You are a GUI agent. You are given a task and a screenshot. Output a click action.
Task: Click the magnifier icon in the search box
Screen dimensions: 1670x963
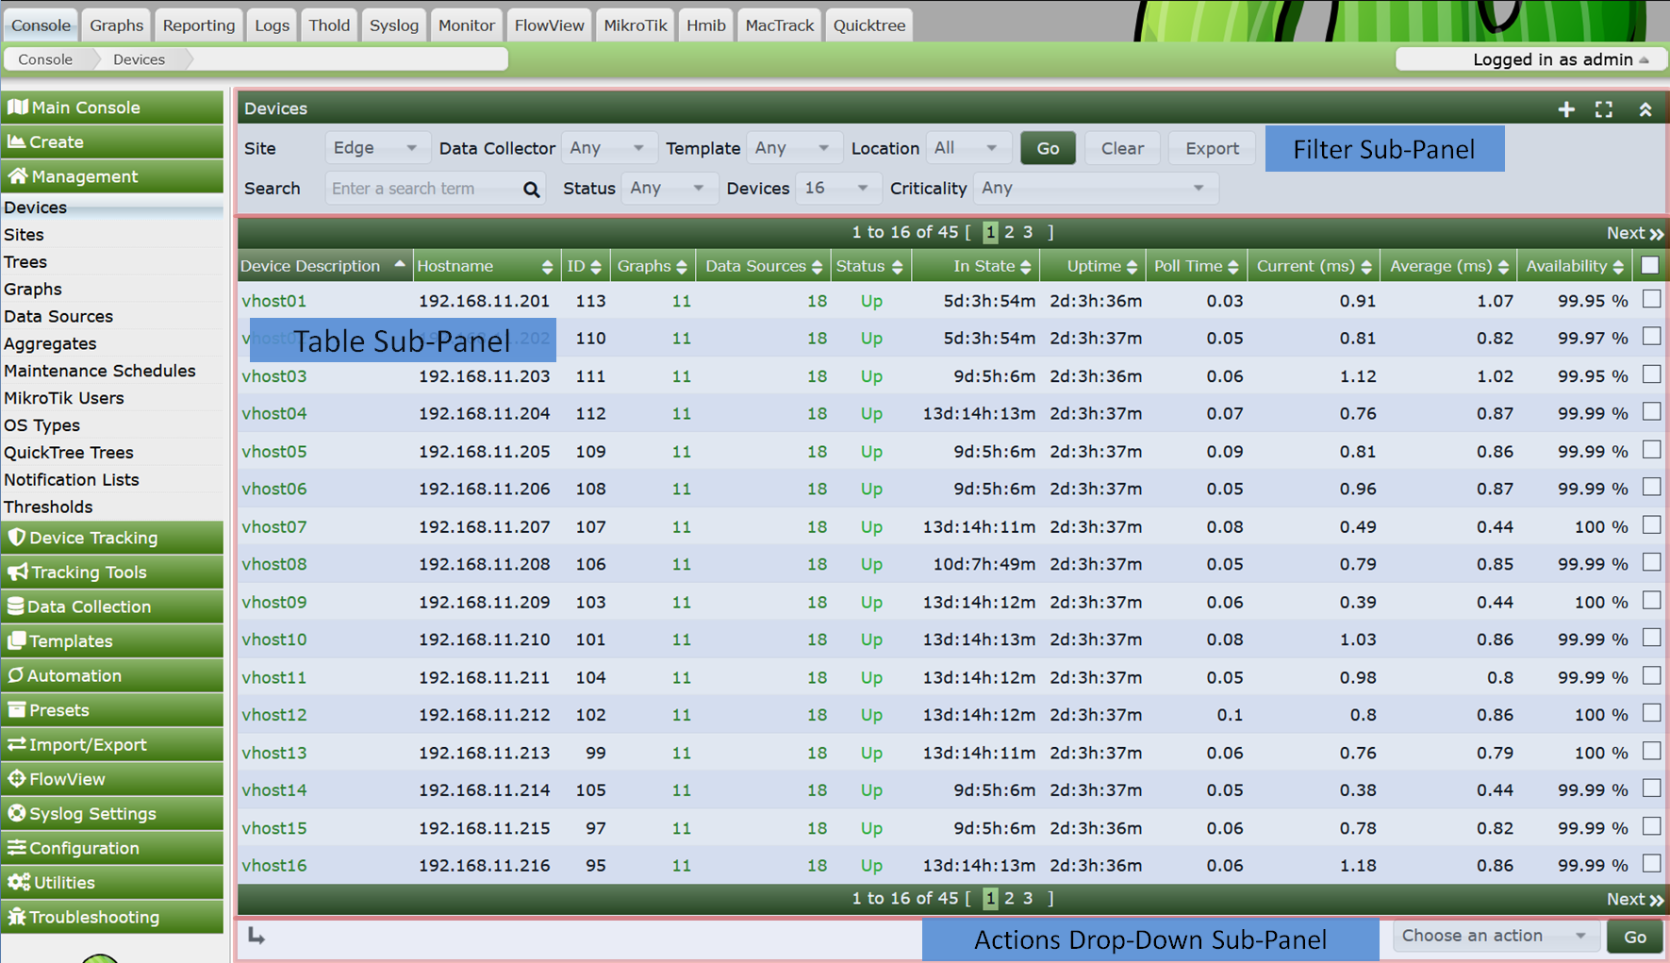(532, 190)
